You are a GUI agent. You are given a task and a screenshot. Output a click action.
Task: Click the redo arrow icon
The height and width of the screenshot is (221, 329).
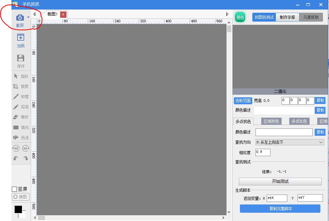pyautogui.click(x=25, y=159)
